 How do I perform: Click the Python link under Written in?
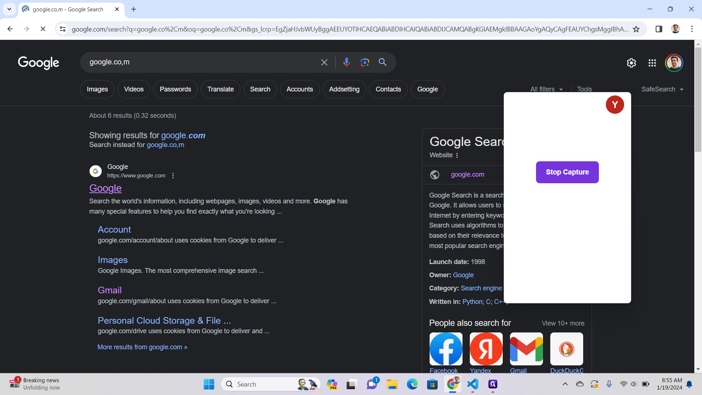(x=472, y=302)
